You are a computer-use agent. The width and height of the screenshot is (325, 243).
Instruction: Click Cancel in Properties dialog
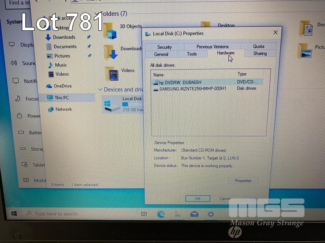225,198
